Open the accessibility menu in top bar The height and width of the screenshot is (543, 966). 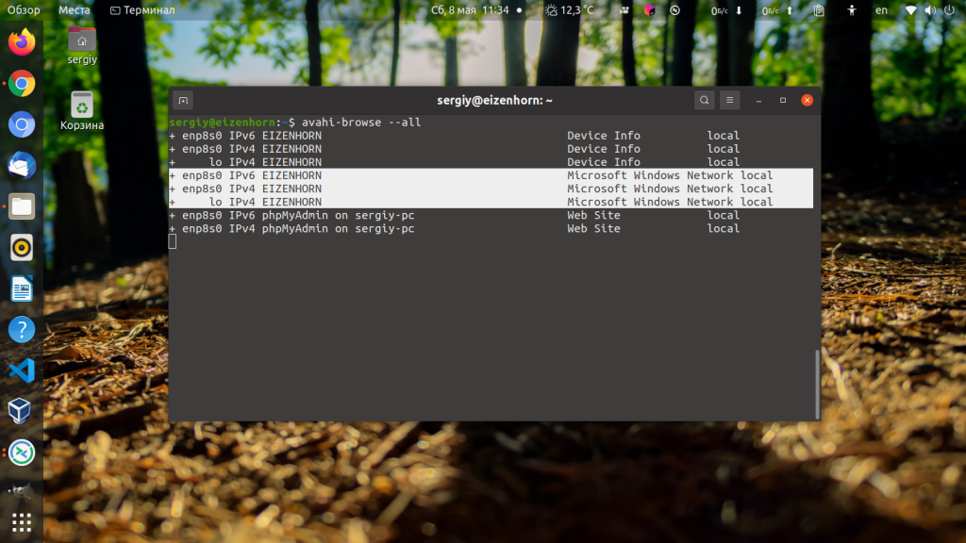click(852, 9)
